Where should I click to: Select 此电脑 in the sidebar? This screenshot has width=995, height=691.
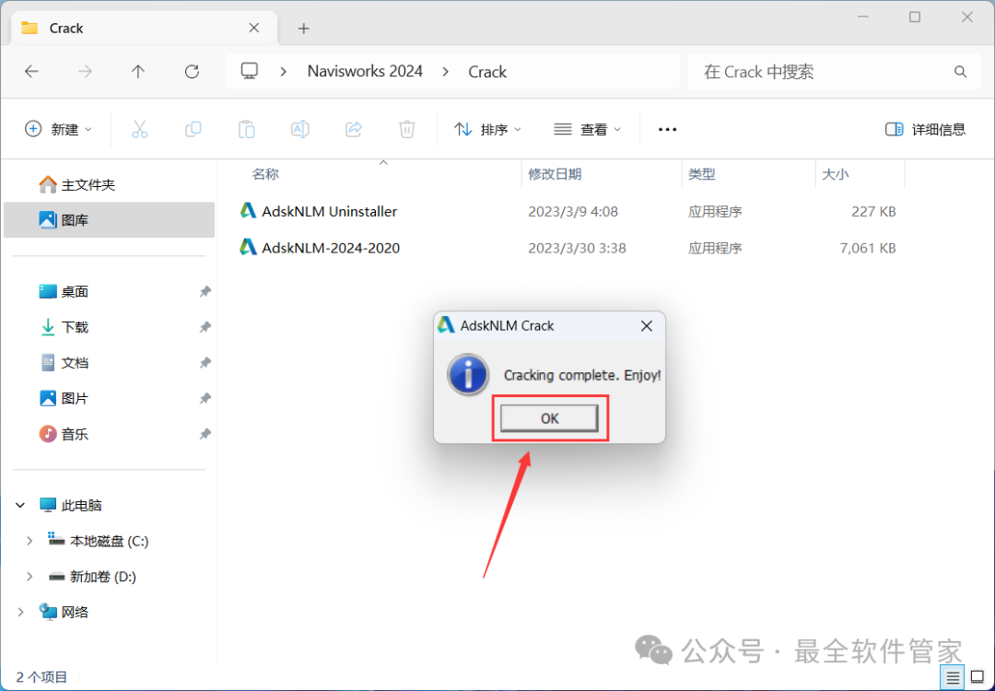(x=81, y=505)
